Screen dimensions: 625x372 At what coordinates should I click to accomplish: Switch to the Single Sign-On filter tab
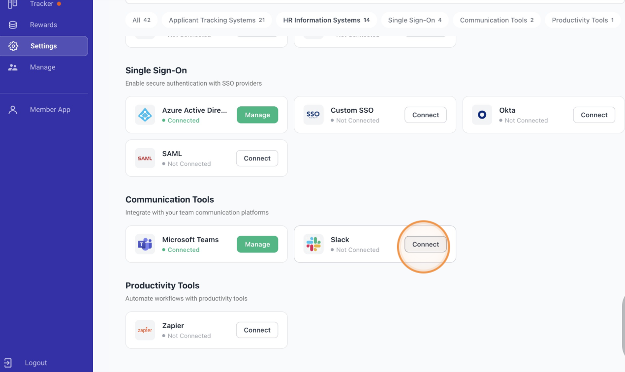(415, 20)
